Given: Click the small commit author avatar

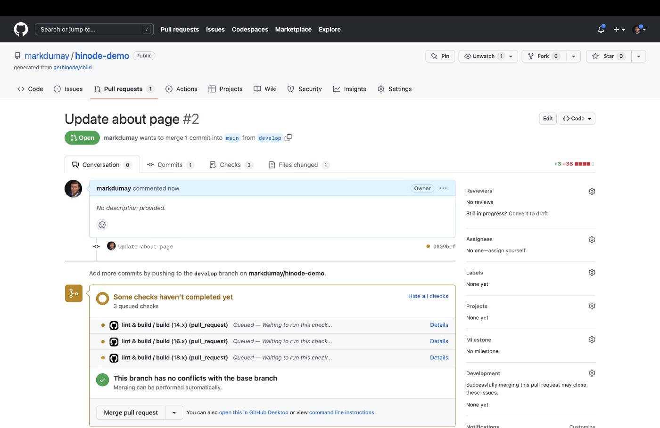Looking at the screenshot, I should (111, 246).
